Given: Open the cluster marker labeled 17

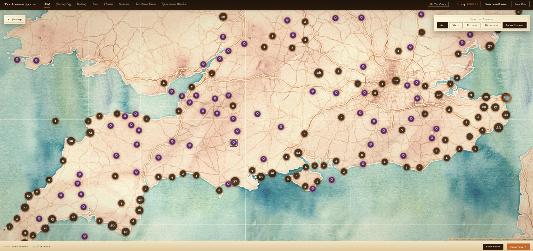Looking at the screenshot, I should 495,107.
